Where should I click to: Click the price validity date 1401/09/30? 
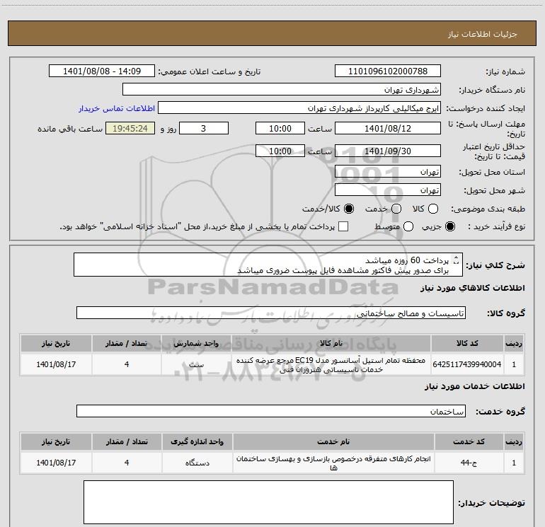click(388, 151)
